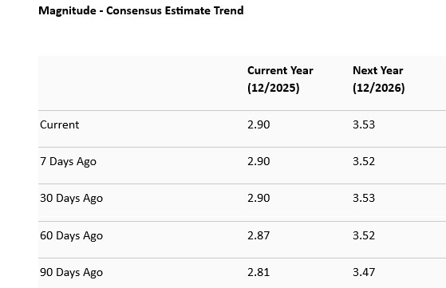
Task: Click the (12/2026) date text in header
Action: coord(379,88)
